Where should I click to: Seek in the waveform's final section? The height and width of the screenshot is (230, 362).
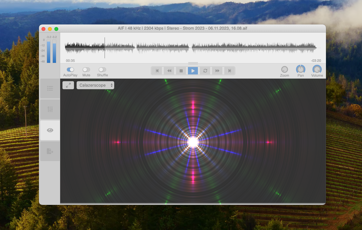(254, 47)
